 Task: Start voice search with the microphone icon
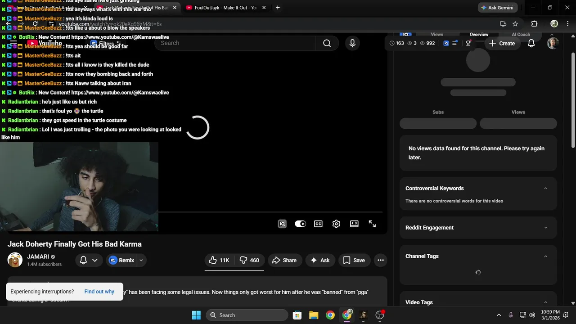pos(352,43)
